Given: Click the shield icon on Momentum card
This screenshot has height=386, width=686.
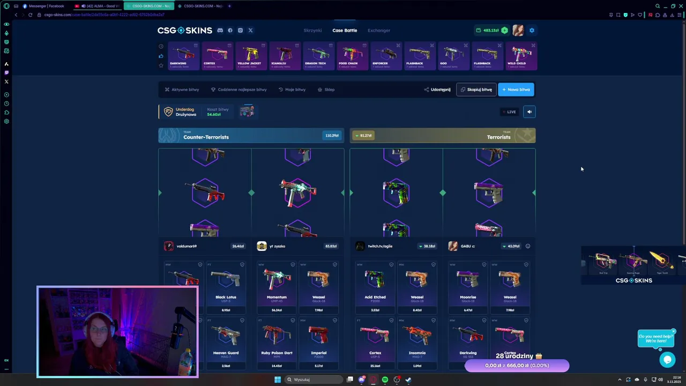Looking at the screenshot, I should (x=293, y=264).
